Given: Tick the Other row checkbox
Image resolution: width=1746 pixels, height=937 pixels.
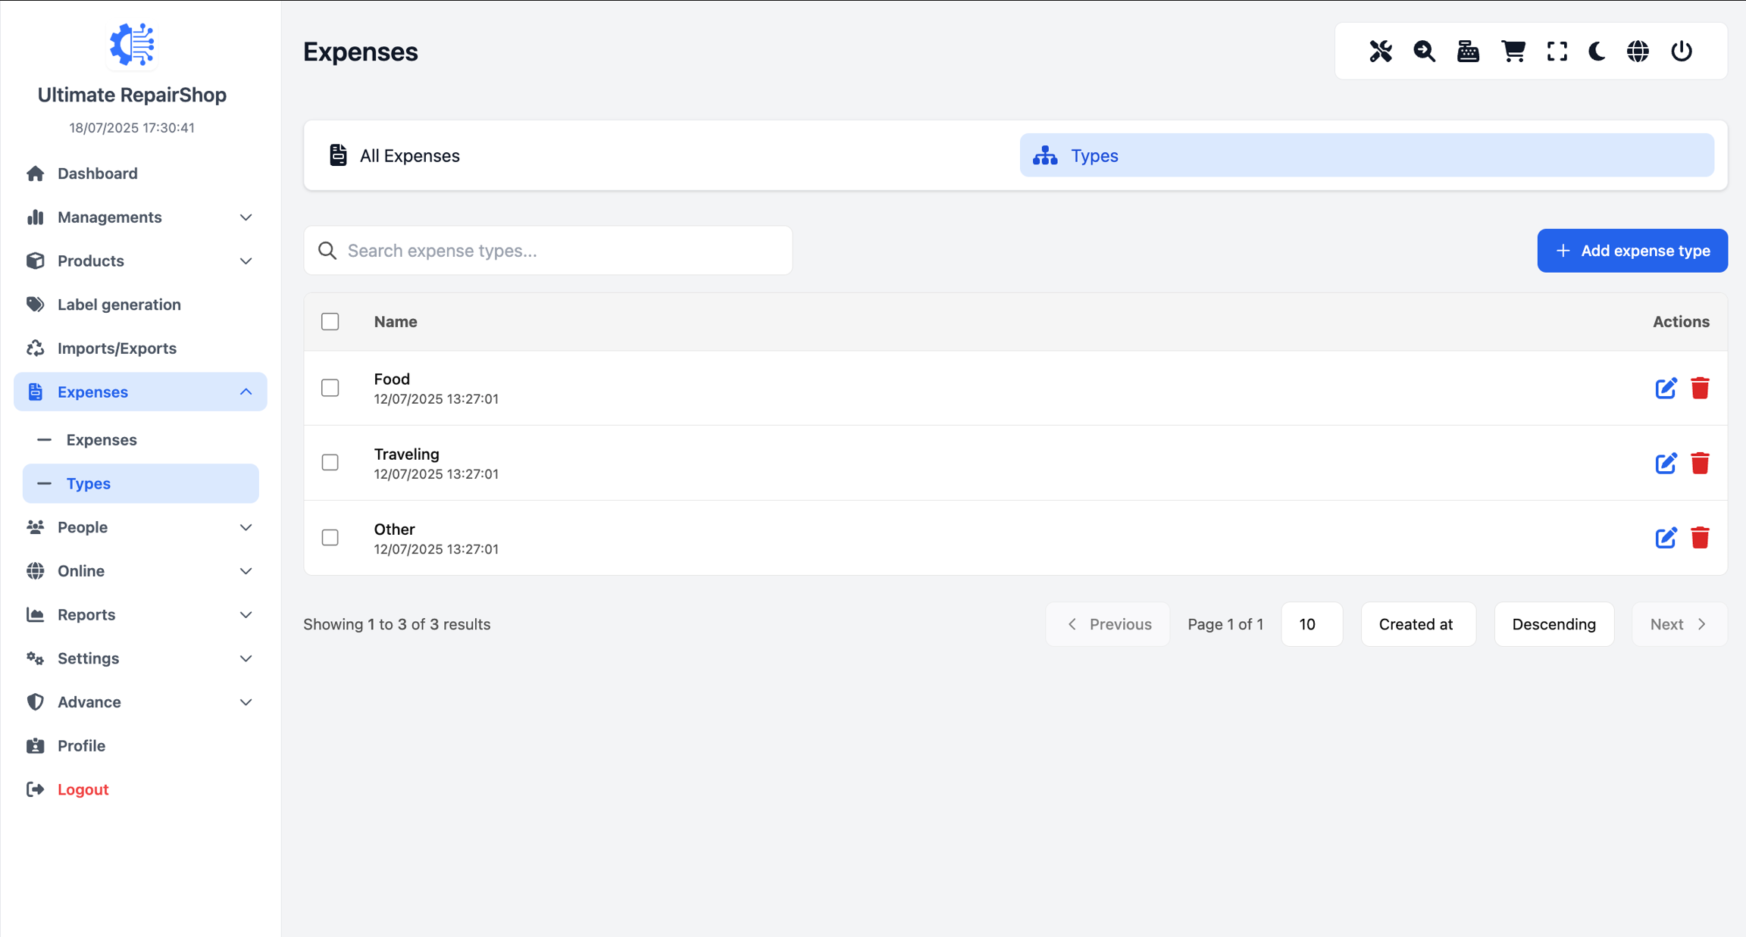Looking at the screenshot, I should tap(330, 538).
